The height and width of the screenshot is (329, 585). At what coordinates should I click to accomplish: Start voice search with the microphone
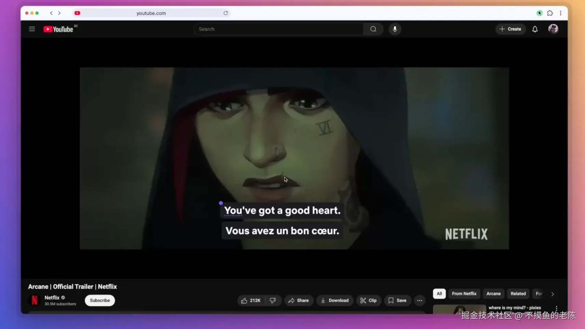(x=395, y=29)
